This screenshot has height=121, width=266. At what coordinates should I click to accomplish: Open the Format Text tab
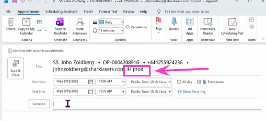pyautogui.click(x=108, y=12)
